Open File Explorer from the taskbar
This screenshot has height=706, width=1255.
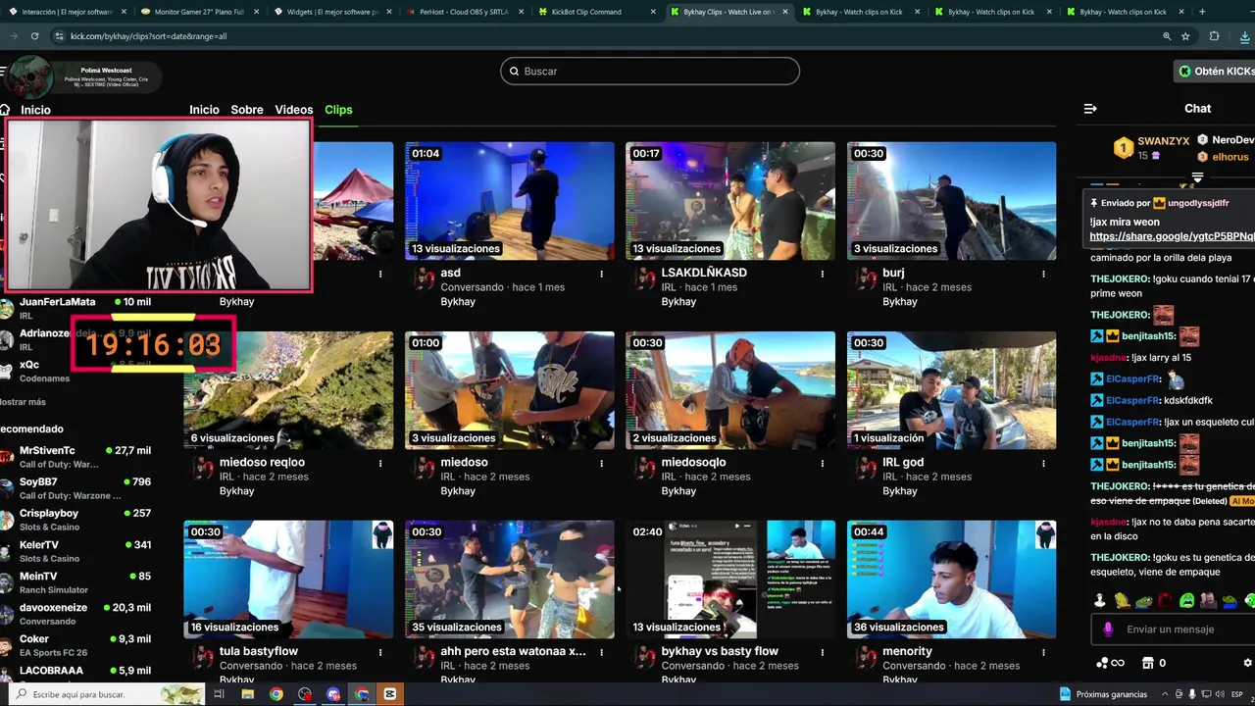pos(248,694)
